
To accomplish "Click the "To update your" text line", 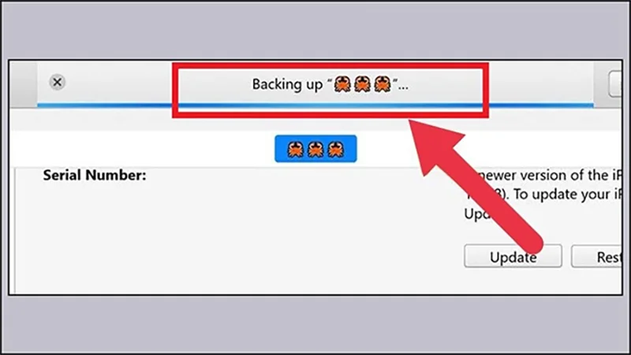I will click(x=567, y=194).
